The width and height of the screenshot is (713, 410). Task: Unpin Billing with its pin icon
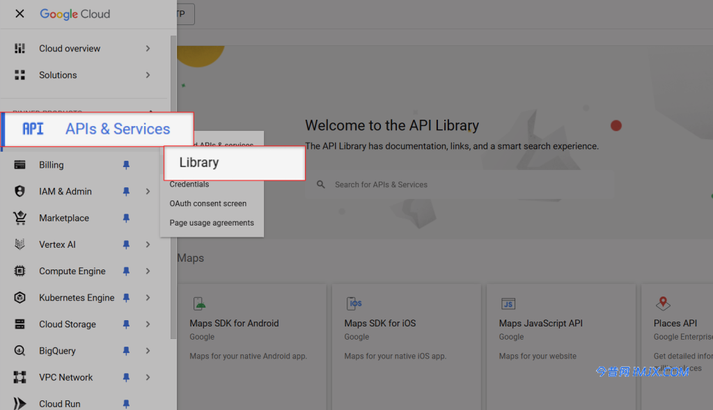[127, 165]
